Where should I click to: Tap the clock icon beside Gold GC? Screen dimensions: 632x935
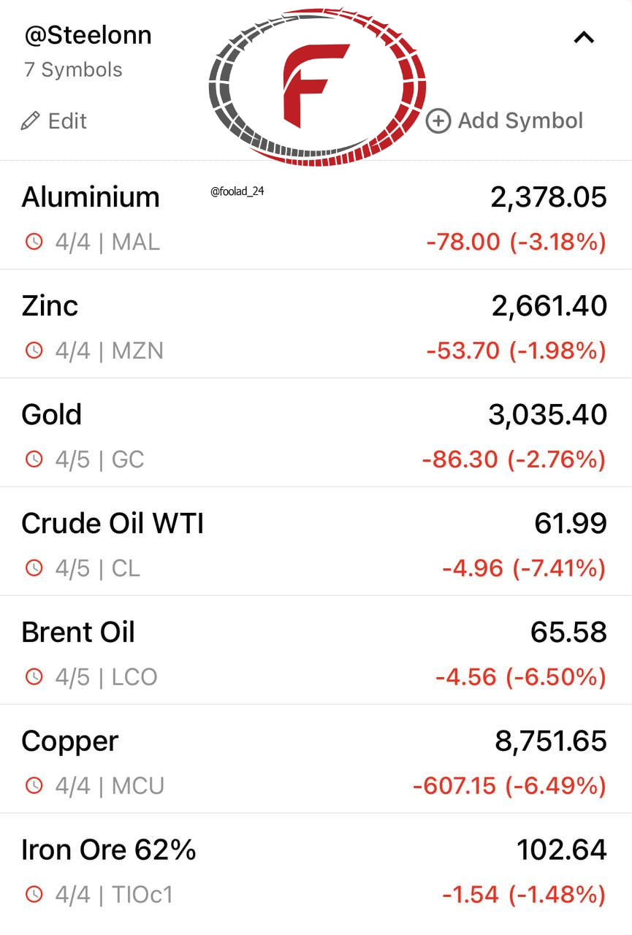coord(34,459)
